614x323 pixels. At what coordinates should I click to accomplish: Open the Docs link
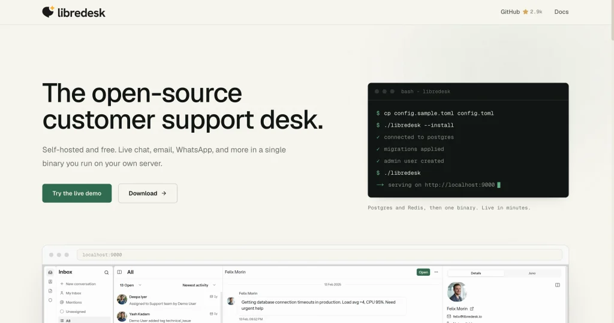pos(561,12)
